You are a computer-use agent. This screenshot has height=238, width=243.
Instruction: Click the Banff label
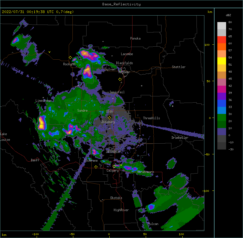point(35,160)
